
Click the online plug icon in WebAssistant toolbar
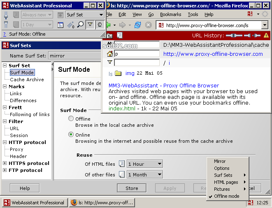pos(6,15)
